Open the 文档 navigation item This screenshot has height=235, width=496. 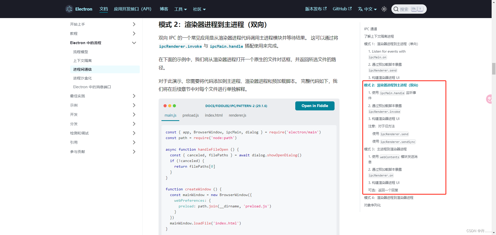click(104, 9)
